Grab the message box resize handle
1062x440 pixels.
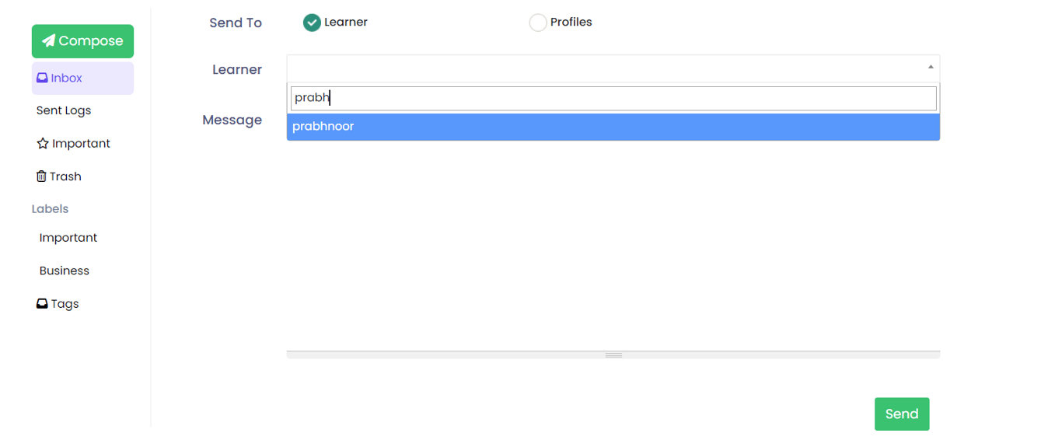pos(613,354)
